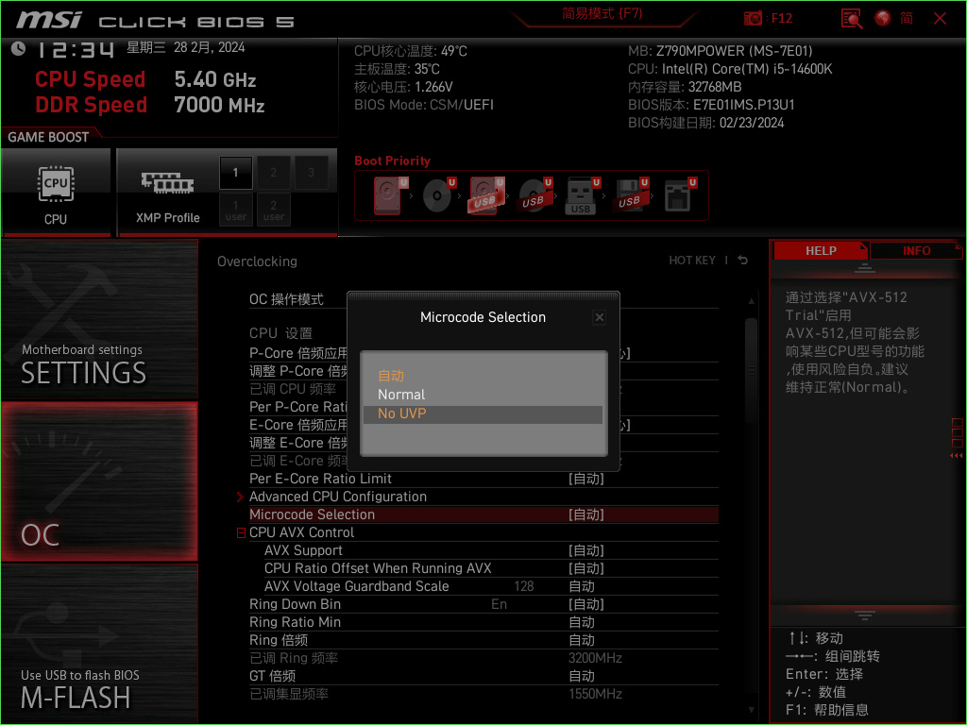Enable XMP profile 3
Screen dimensions: 967x725
coord(311,173)
